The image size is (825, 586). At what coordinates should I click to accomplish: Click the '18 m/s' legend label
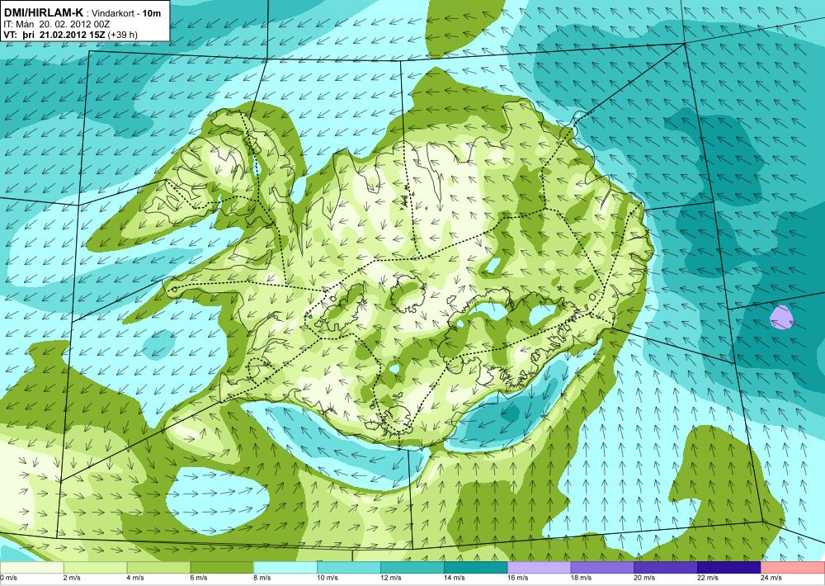click(x=581, y=578)
